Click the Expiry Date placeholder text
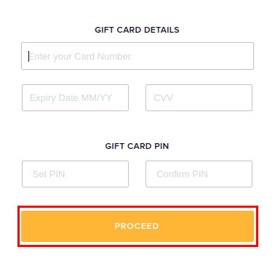This screenshot has width=275, height=263. [71, 98]
